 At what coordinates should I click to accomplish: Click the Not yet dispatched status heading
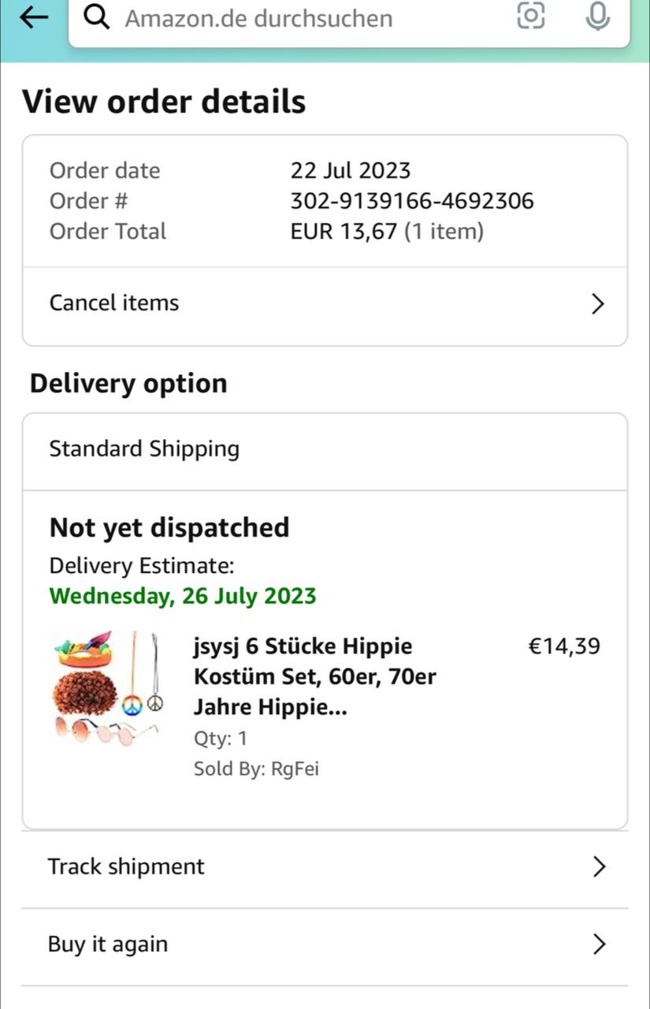[x=169, y=527]
